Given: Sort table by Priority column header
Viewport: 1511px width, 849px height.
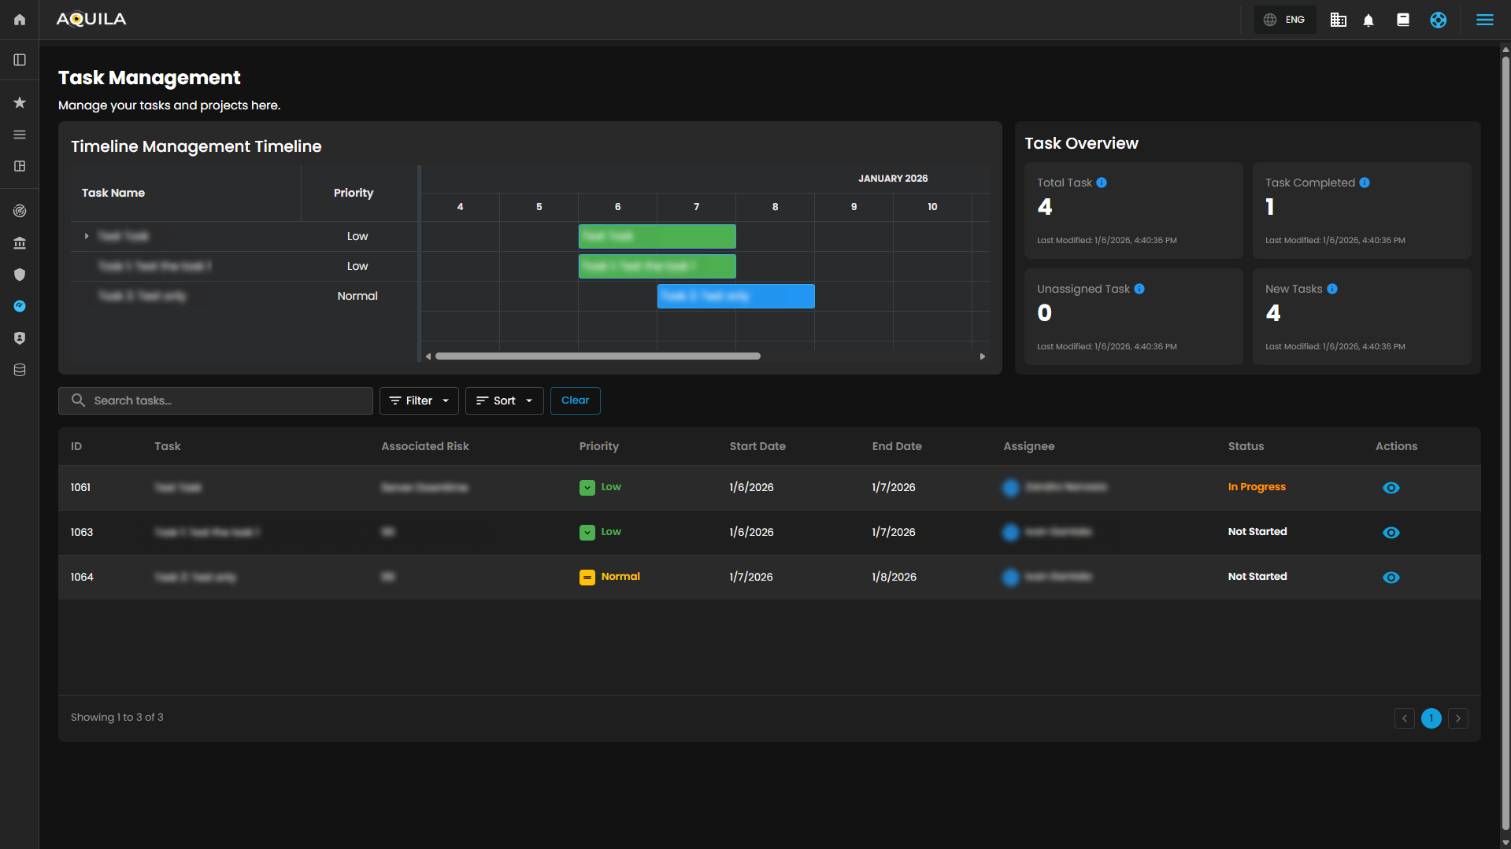Looking at the screenshot, I should click(598, 446).
